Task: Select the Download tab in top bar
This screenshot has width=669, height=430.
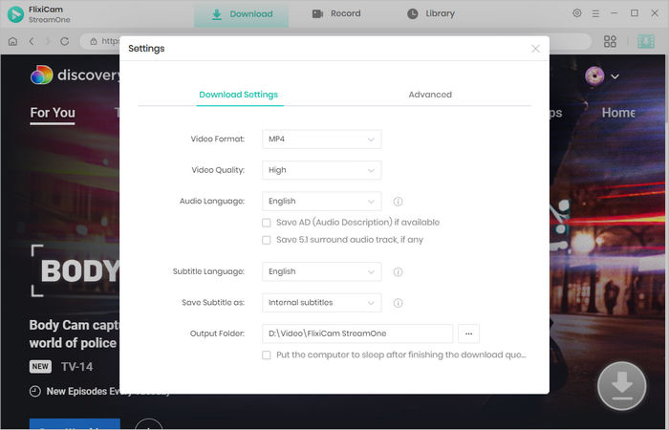Action: point(242,14)
